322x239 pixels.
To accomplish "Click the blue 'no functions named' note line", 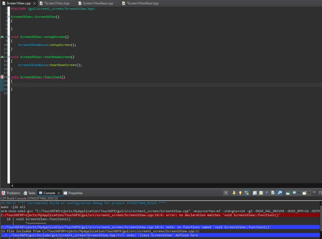I will point(160,227).
